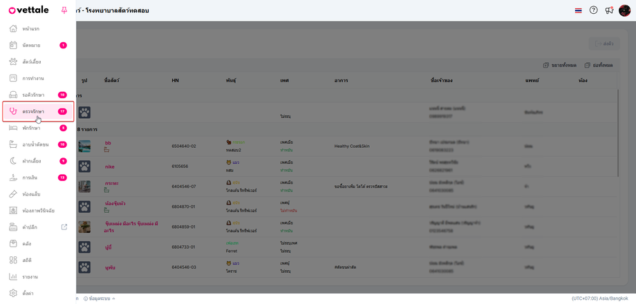Click จุ๊บเหม่ง's pet photo thumbnail

[84, 227]
